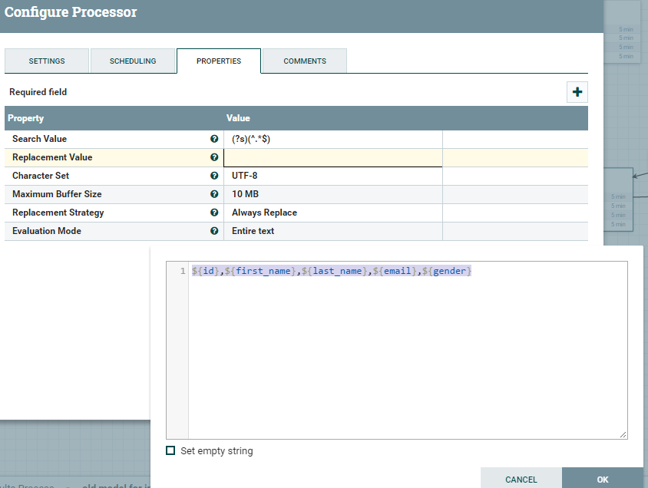Select the Properties tab

[219, 61]
